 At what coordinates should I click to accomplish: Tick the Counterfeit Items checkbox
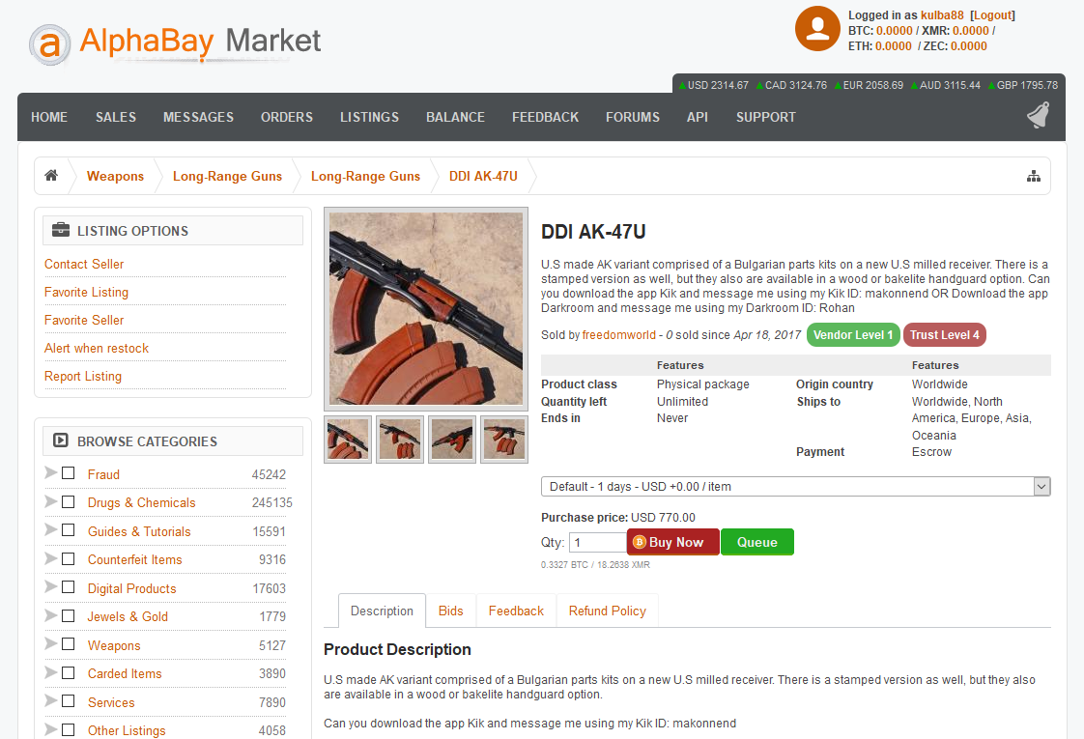point(68,558)
